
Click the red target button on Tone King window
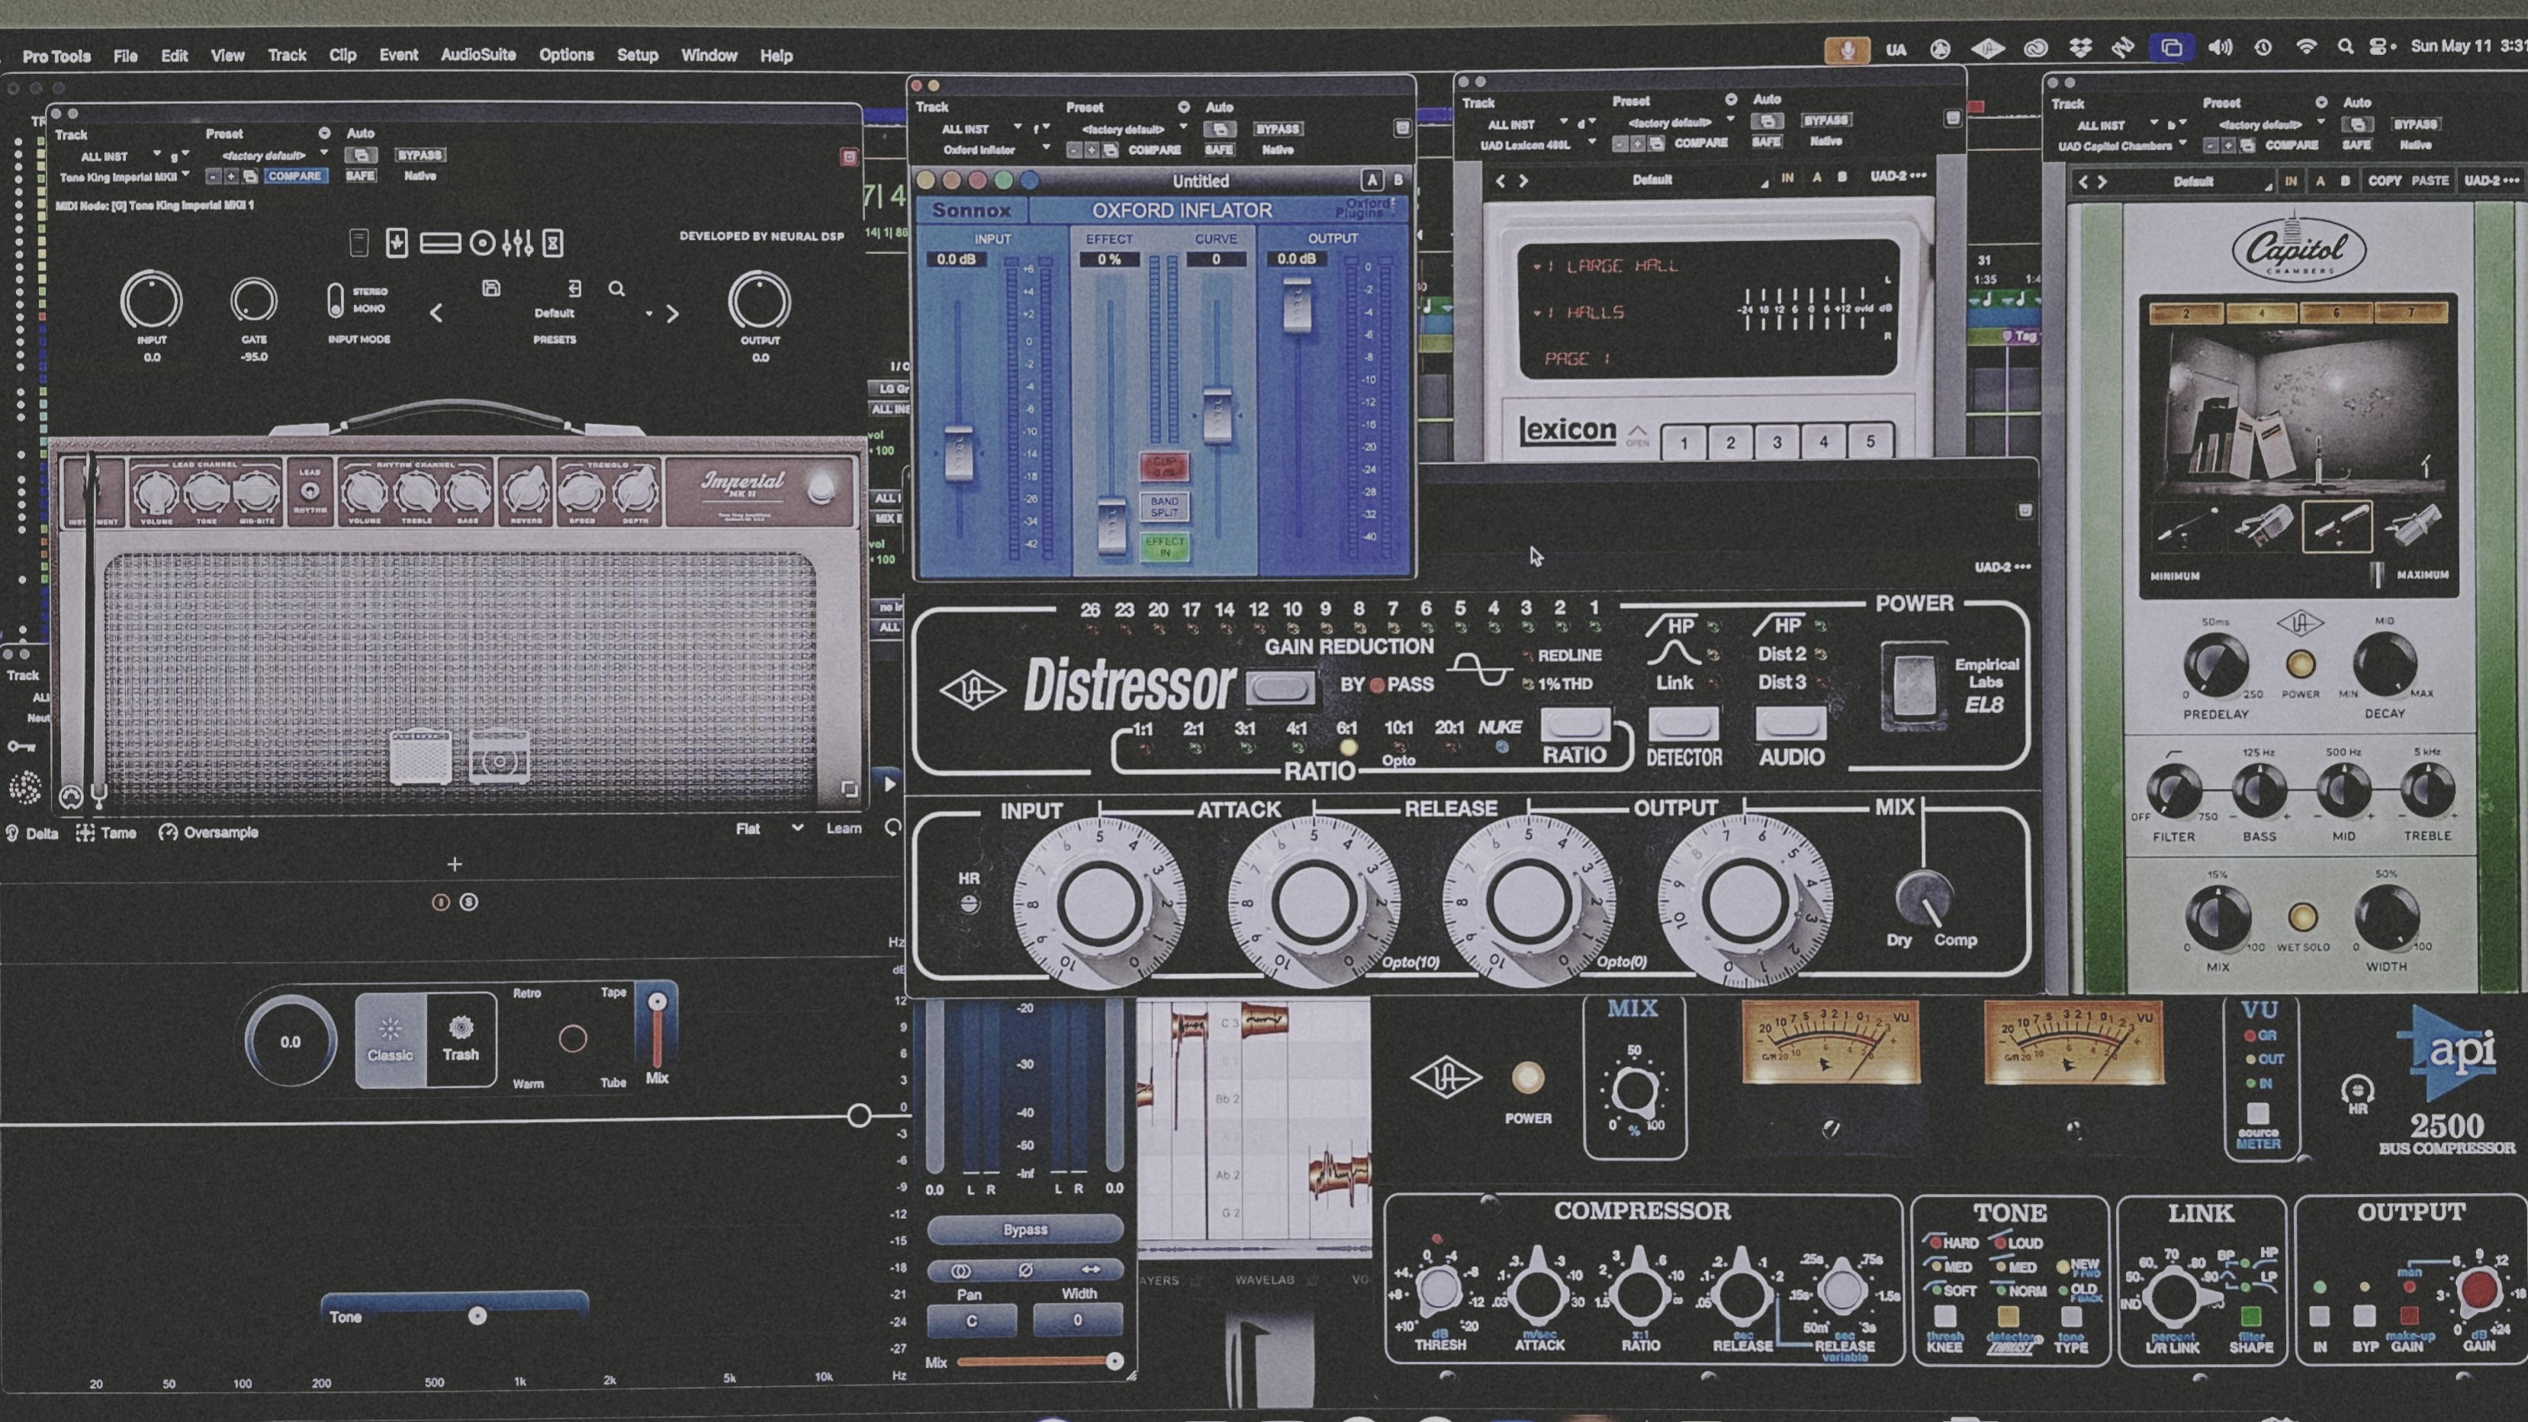(x=849, y=157)
